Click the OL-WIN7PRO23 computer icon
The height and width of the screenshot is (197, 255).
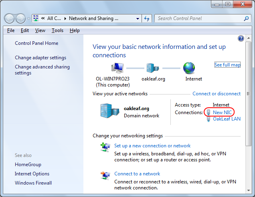(117, 68)
